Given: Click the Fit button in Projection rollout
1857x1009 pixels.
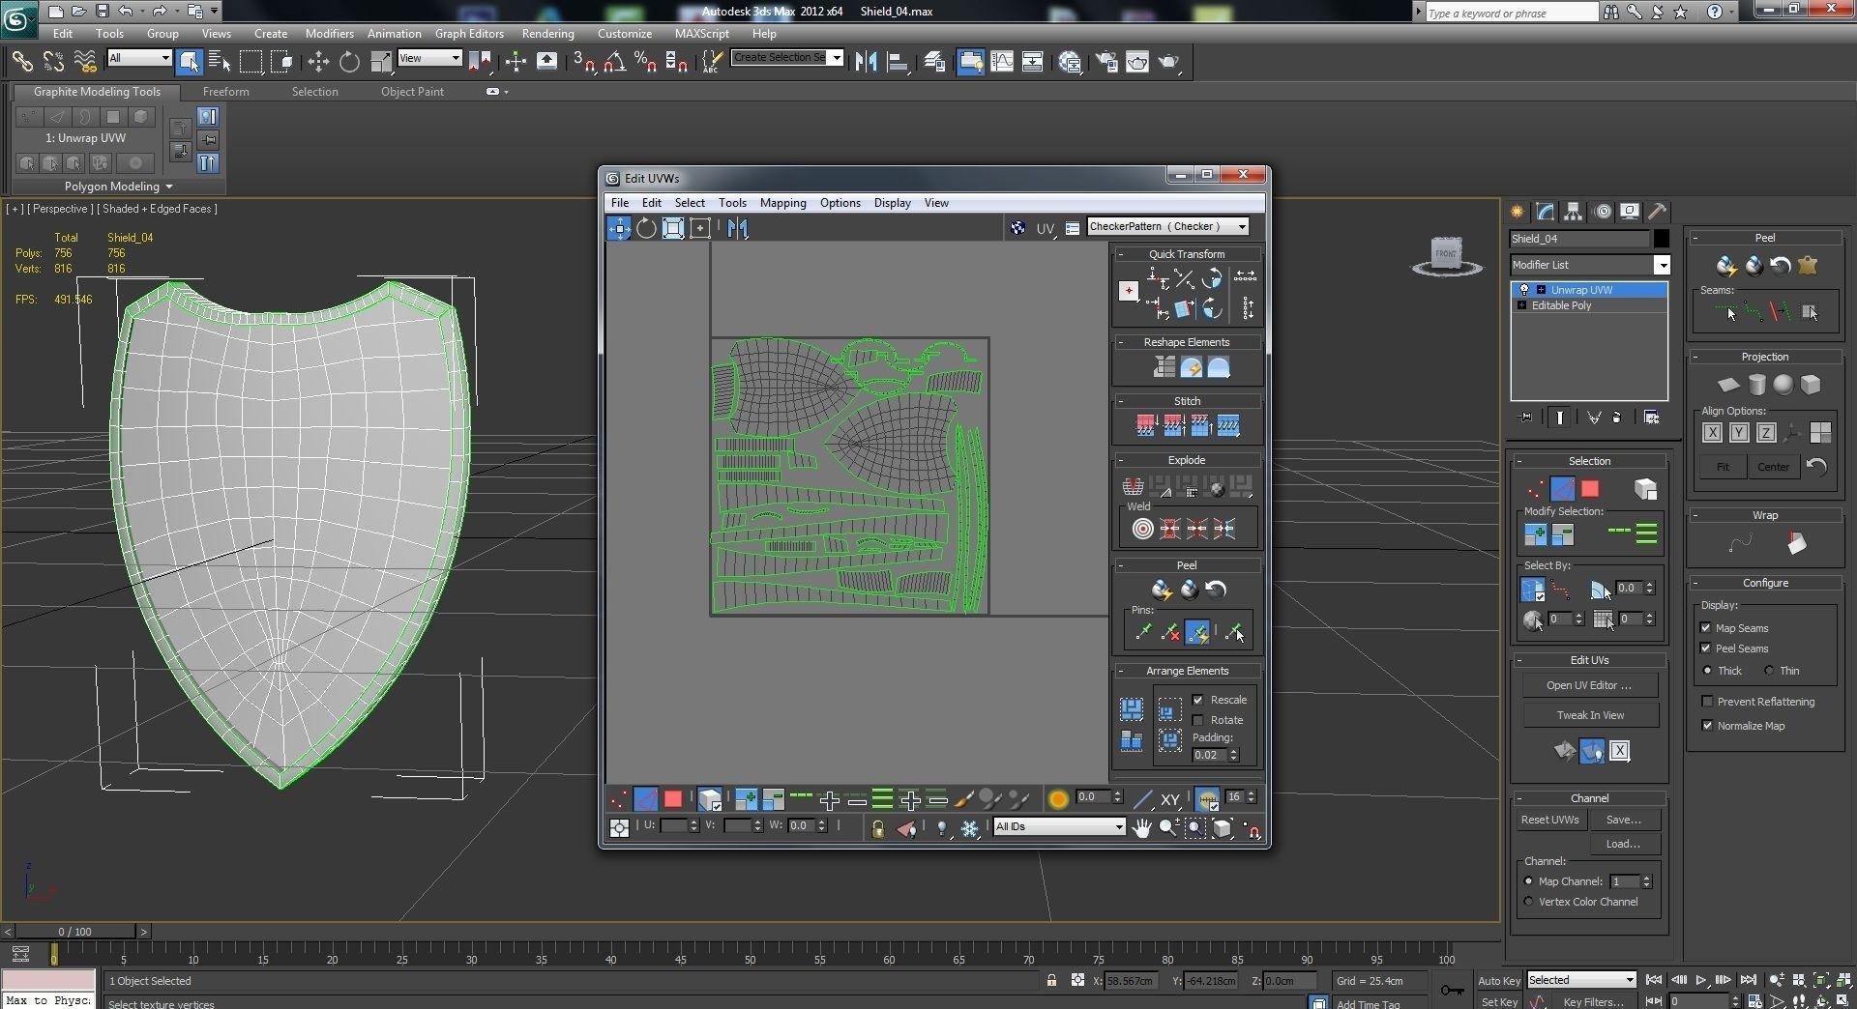Looking at the screenshot, I should tap(1723, 467).
